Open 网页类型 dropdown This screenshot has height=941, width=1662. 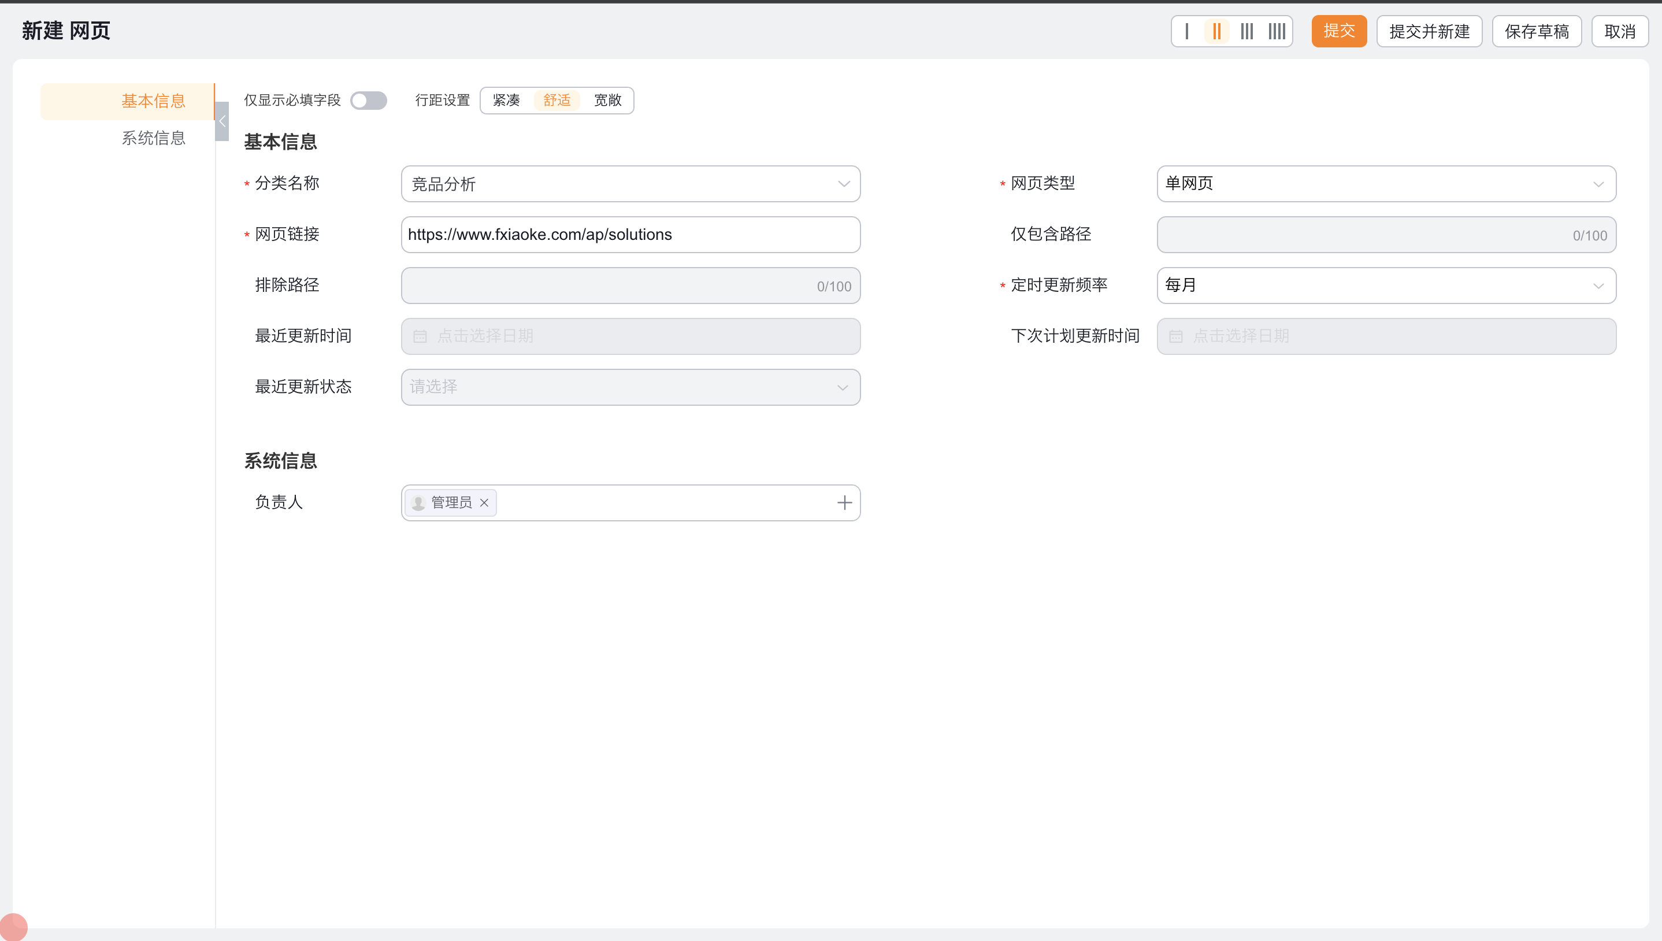[1386, 184]
